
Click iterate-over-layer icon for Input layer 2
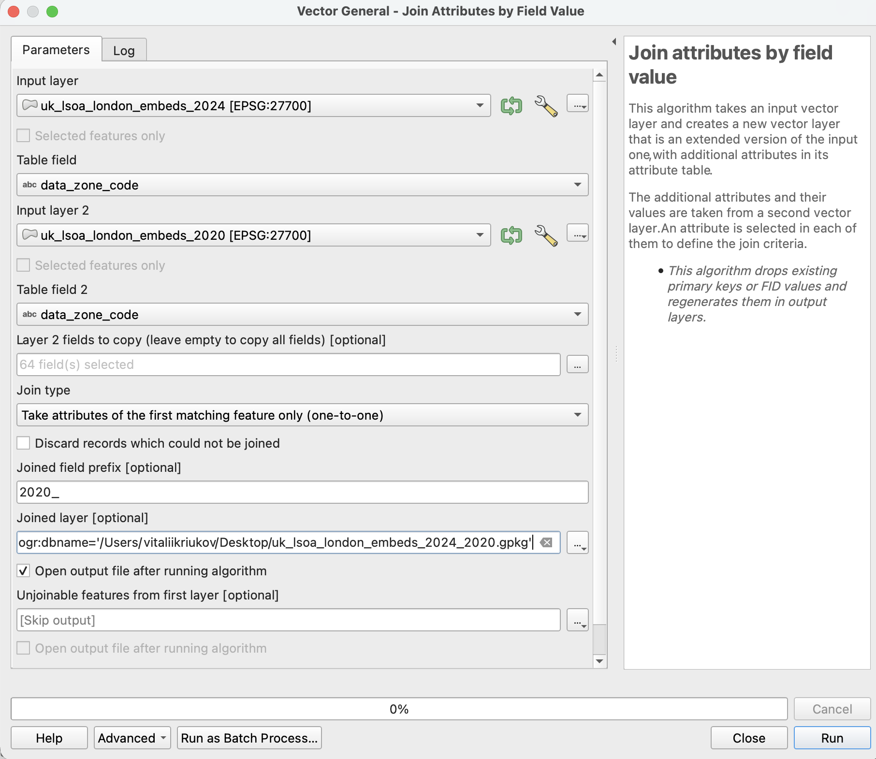tap(511, 235)
